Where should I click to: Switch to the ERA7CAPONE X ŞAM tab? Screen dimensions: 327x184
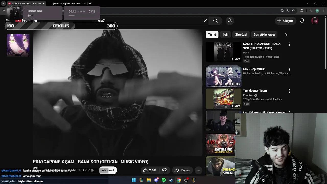click(24, 4)
